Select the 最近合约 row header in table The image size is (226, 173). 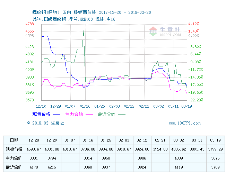click(x=14, y=167)
